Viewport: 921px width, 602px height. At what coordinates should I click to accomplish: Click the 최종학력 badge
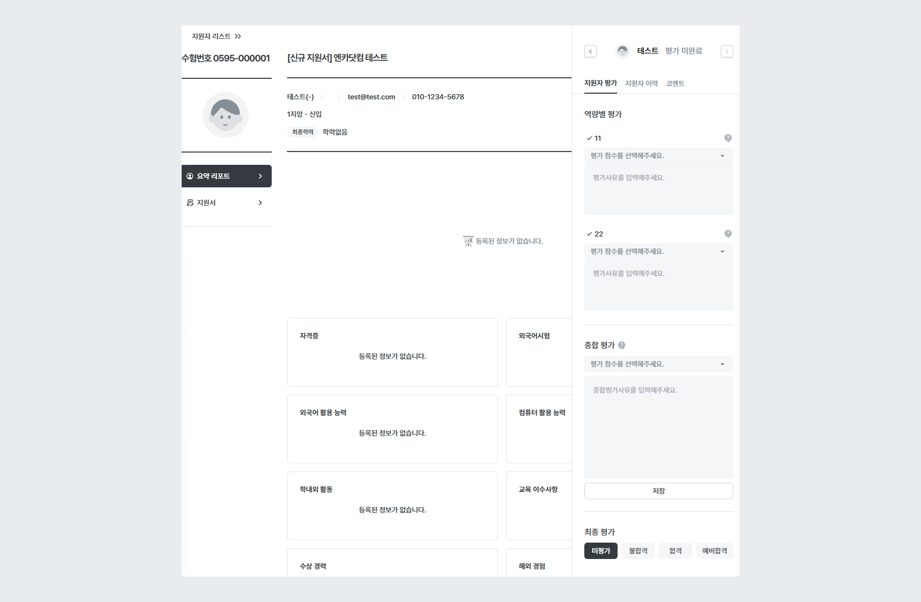tap(302, 132)
